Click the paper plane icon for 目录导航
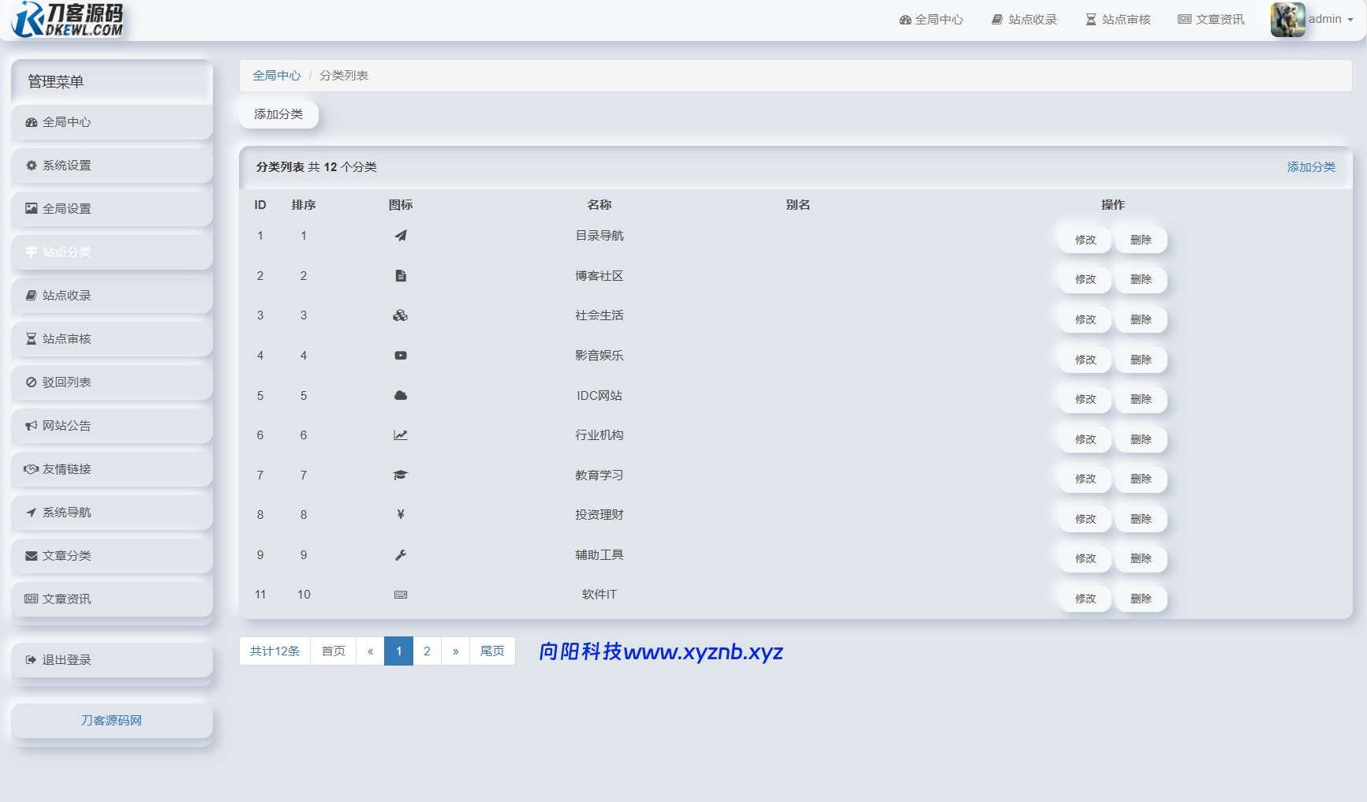Image resolution: width=1367 pixels, height=802 pixels. [x=401, y=236]
